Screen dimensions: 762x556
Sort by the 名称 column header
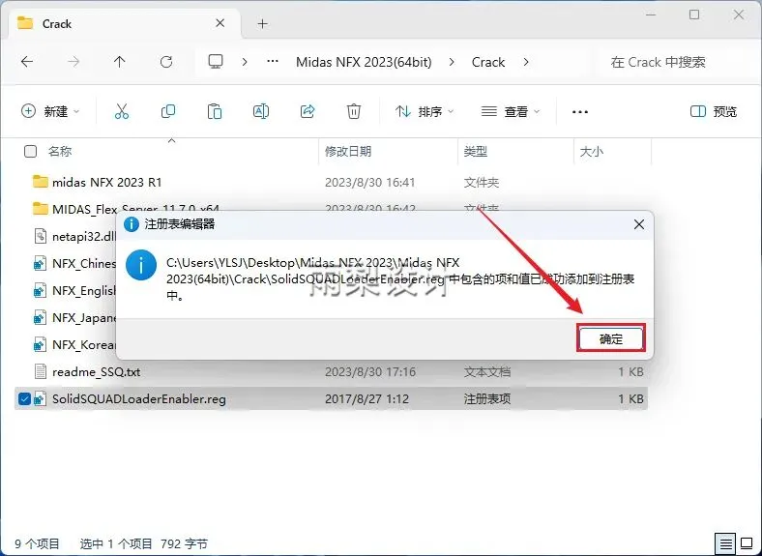(60, 152)
